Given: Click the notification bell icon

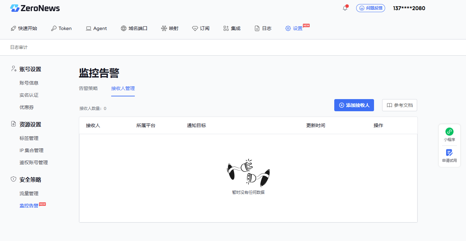Looking at the screenshot, I should (345, 8).
